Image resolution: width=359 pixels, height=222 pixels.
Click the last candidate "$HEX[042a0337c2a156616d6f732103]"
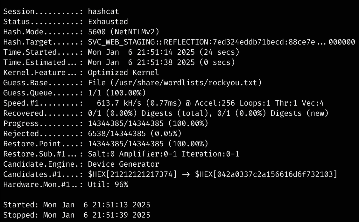[266, 174]
